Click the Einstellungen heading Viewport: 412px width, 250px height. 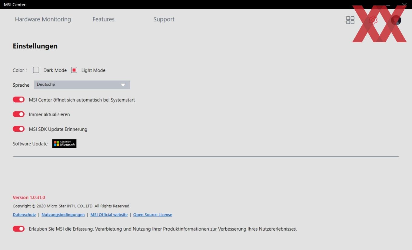point(35,46)
